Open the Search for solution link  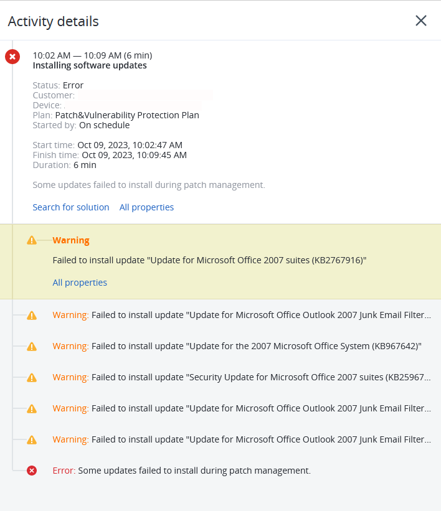[x=70, y=207]
